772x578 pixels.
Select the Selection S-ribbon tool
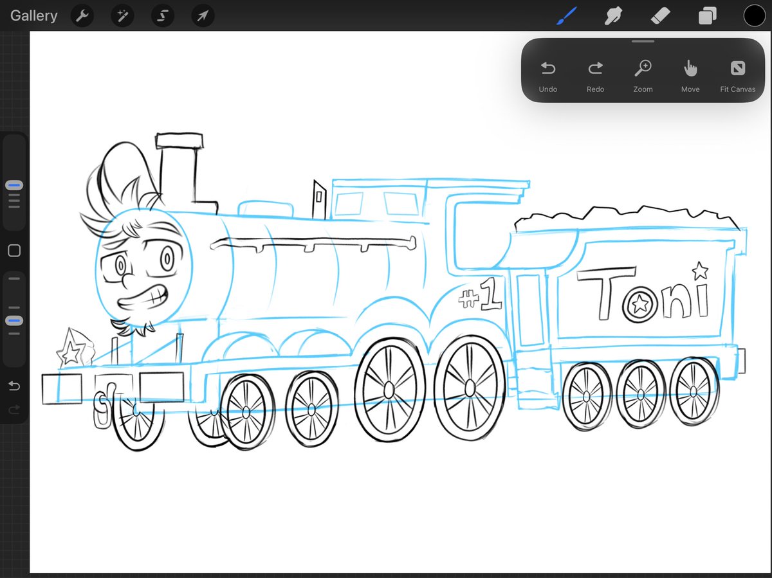163,16
